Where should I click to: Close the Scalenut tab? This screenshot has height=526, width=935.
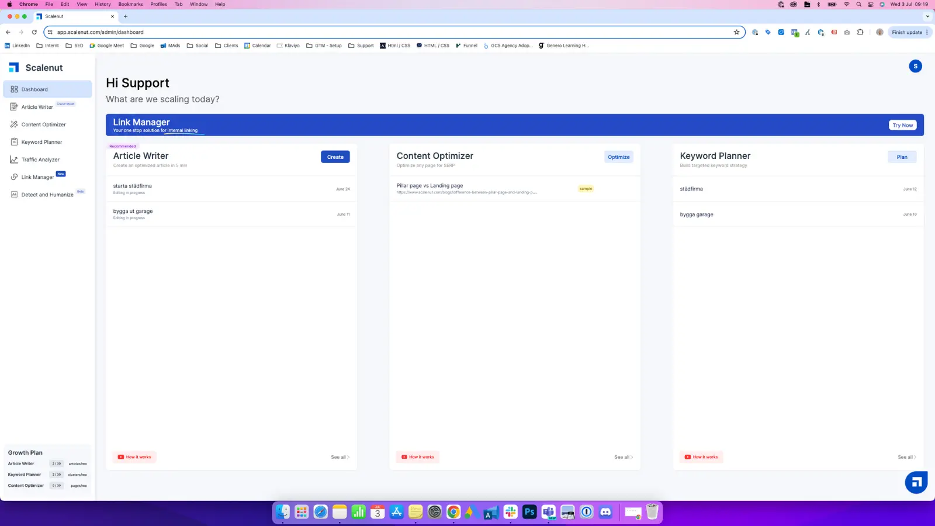click(112, 16)
